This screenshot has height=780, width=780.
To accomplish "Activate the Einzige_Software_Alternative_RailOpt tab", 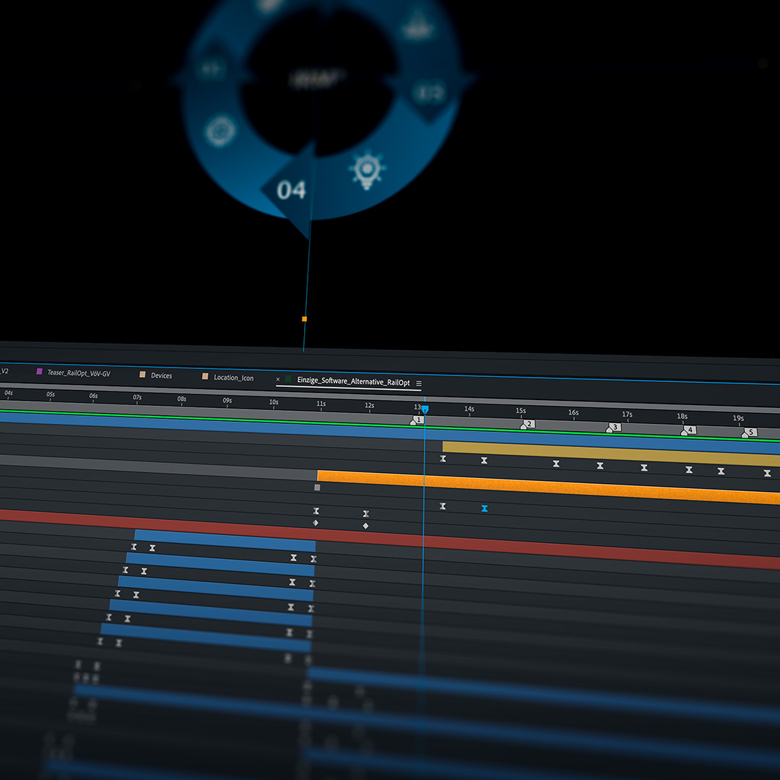I will pyautogui.click(x=353, y=381).
